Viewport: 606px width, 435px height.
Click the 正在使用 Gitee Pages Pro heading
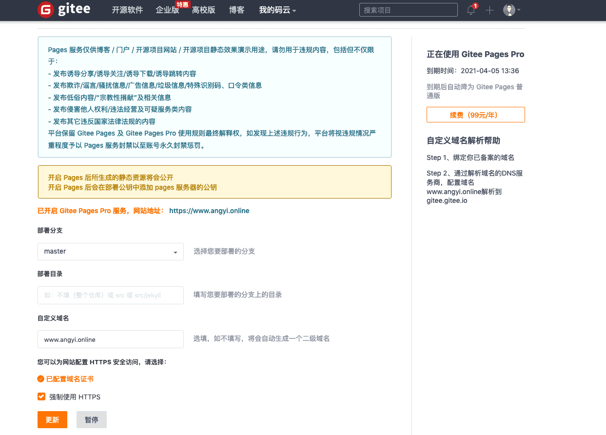pyautogui.click(x=476, y=54)
